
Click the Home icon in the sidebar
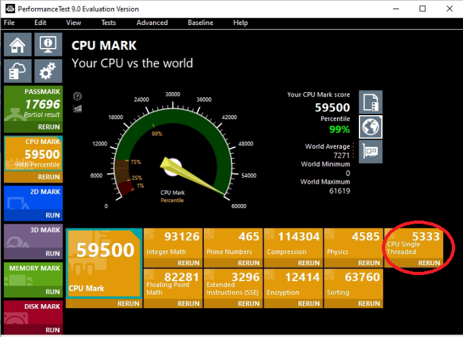[x=17, y=45]
